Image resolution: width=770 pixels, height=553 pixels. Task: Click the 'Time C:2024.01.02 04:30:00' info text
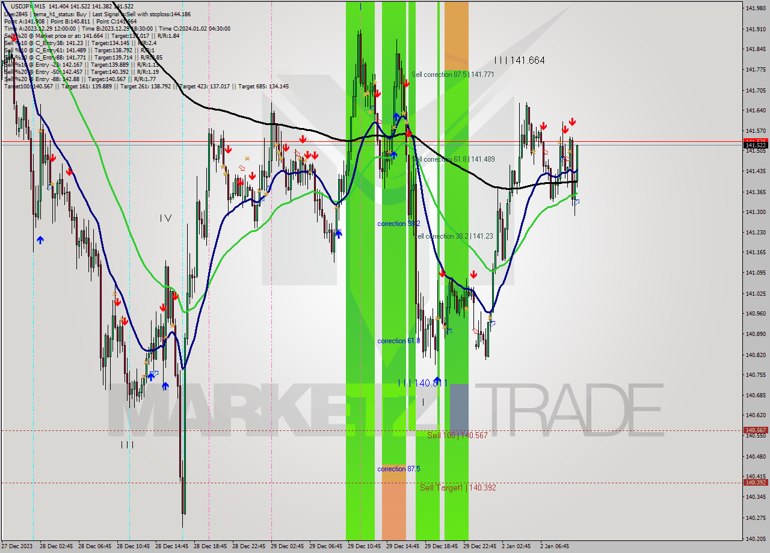click(x=194, y=28)
